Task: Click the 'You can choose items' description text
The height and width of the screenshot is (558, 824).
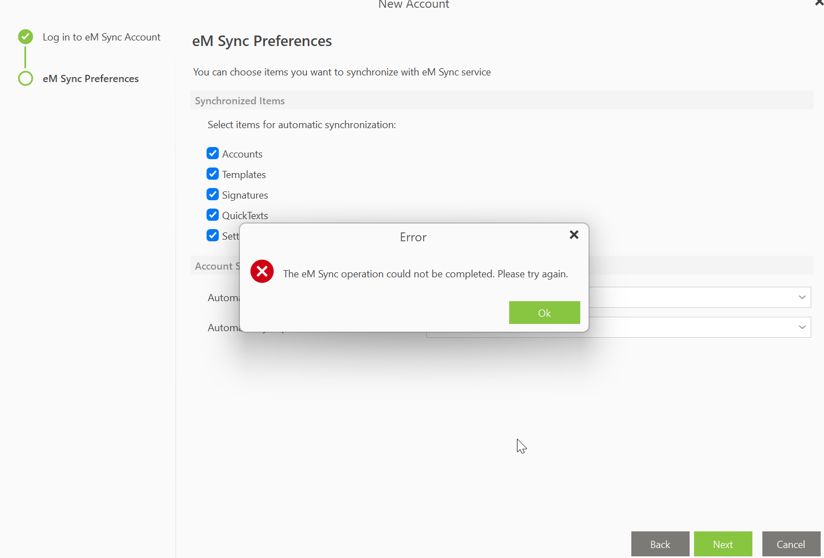Action: click(342, 72)
